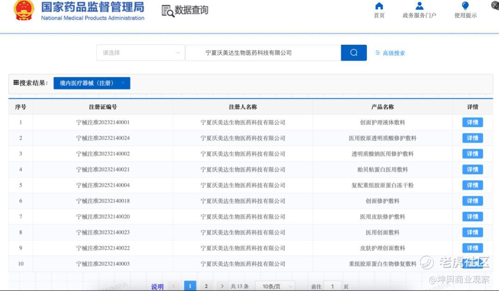Click the national emblem logo
Viewport: 499px width, 291px height.
pyautogui.click(x=24, y=10)
